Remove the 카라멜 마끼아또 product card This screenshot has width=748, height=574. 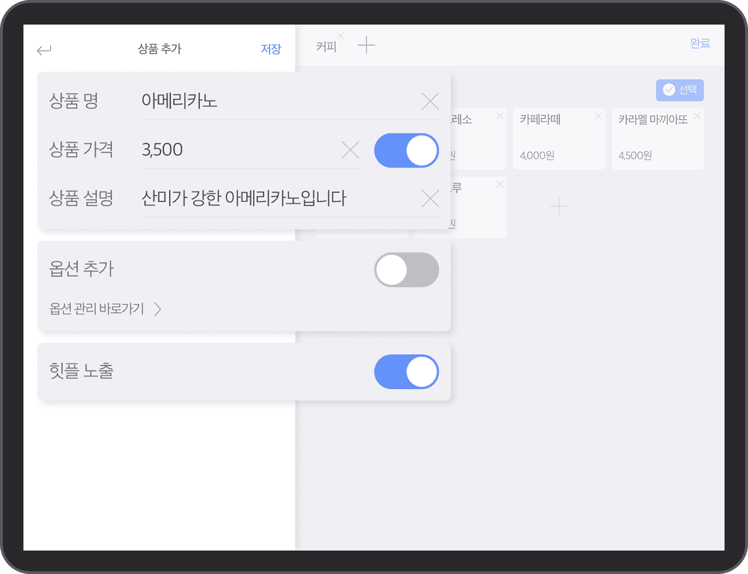click(696, 116)
